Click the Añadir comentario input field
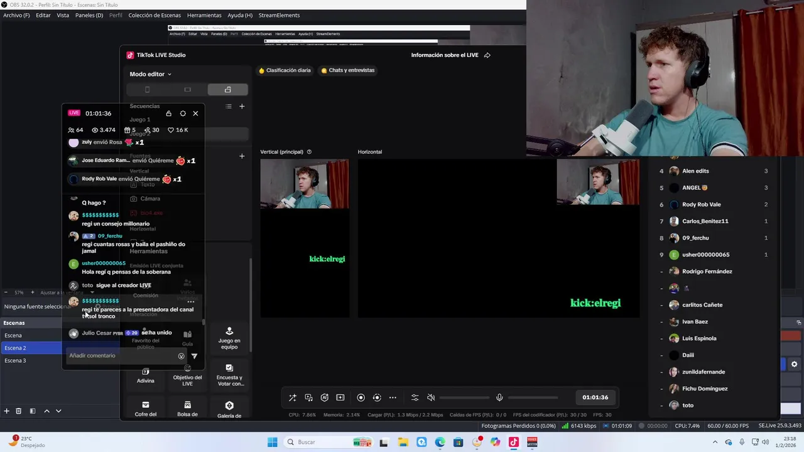This screenshot has width=804, height=452. [x=121, y=356]
